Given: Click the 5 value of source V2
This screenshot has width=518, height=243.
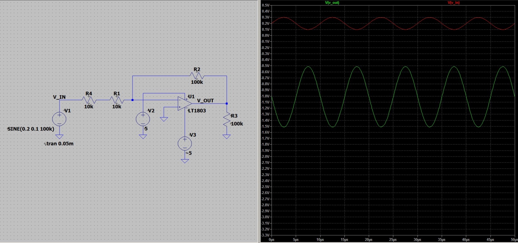Looking at the screenshot, I should [146, 129].
